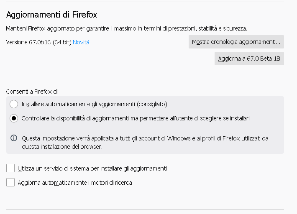The width and height of the screenshot is (297, 214).
Task: Click the text Aggiorna automaticamente i motori di ricerca
Action: pos(75,183)
